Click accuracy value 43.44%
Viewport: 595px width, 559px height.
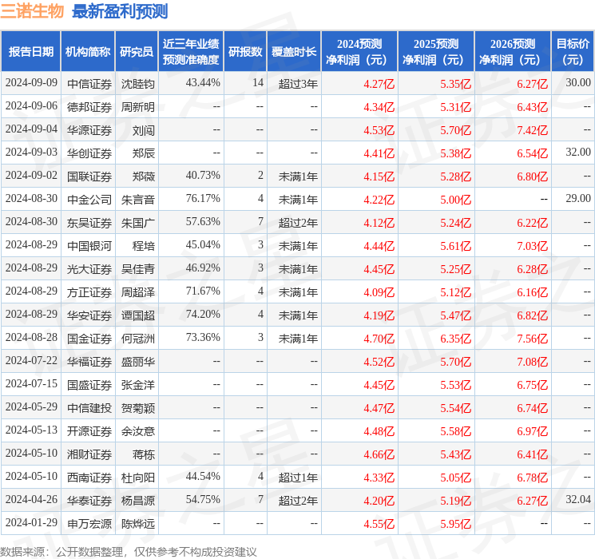coord(203,82)
